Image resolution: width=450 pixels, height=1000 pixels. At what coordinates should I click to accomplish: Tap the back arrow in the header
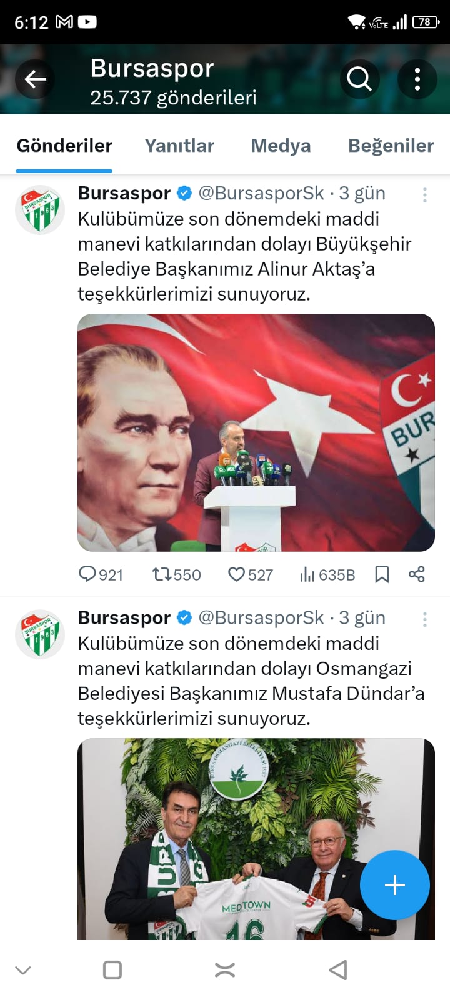pos(36,79)
